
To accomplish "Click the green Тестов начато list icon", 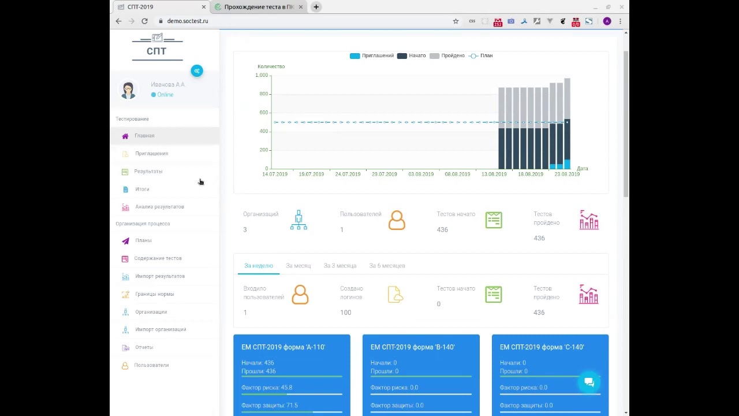I will click(494, 220).
